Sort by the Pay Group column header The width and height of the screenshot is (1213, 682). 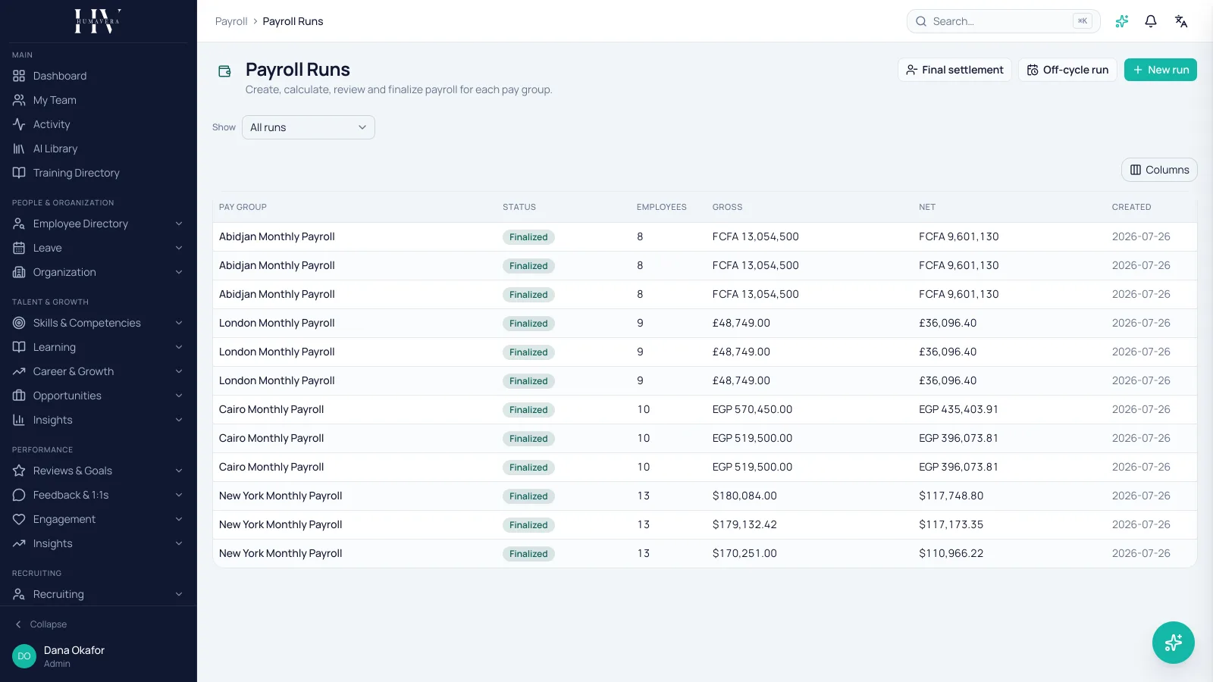(243, 207)
